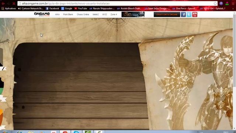
Task: Click the scrollbar up arrow
Action: (x=235, y=13)
